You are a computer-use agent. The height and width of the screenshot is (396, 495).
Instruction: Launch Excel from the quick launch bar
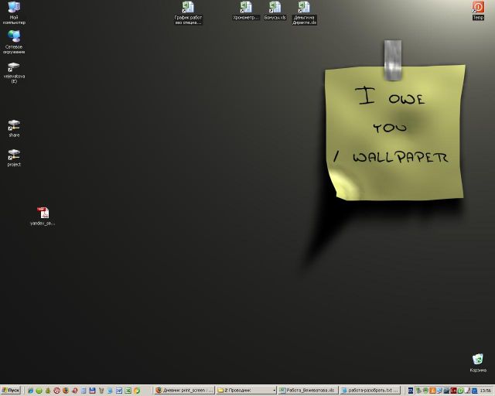(128, 391)
